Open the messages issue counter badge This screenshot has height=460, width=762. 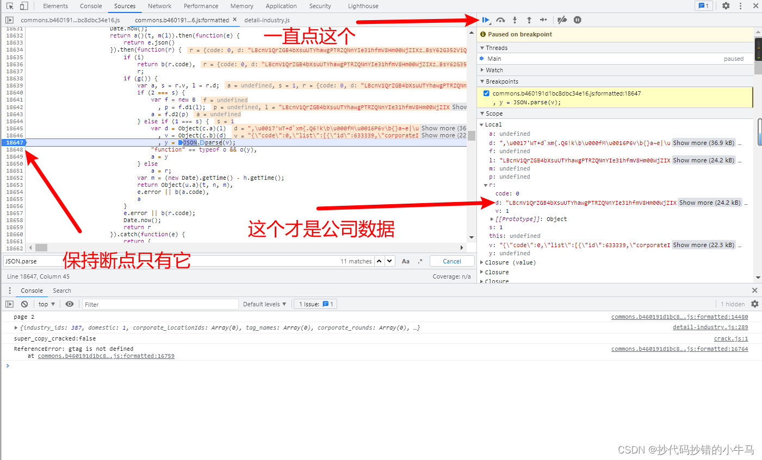coord(703,6)
